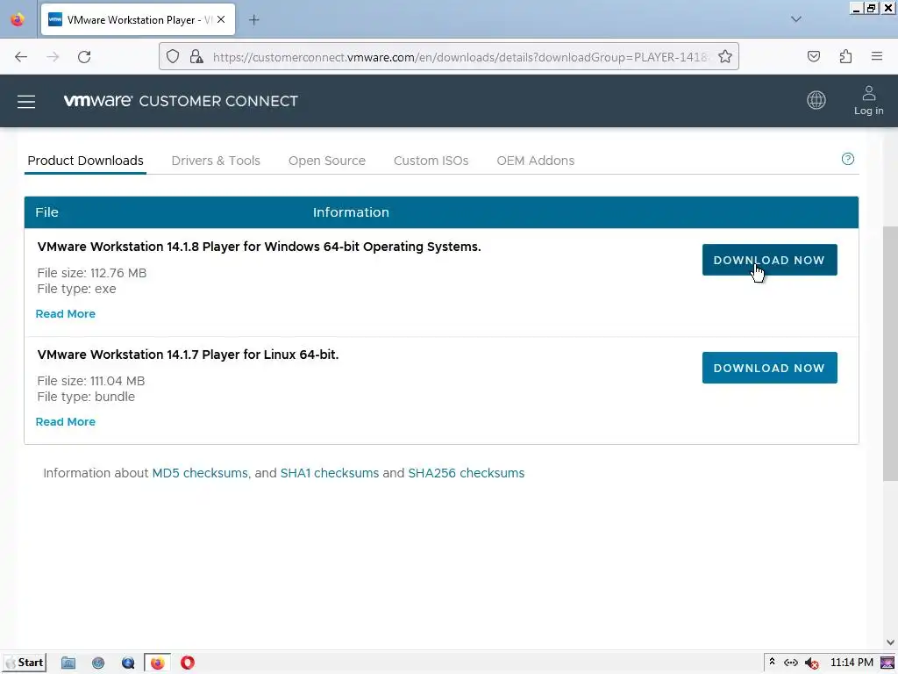Download Workstation 14.1.7 Player for Linux

click(769, 368)
